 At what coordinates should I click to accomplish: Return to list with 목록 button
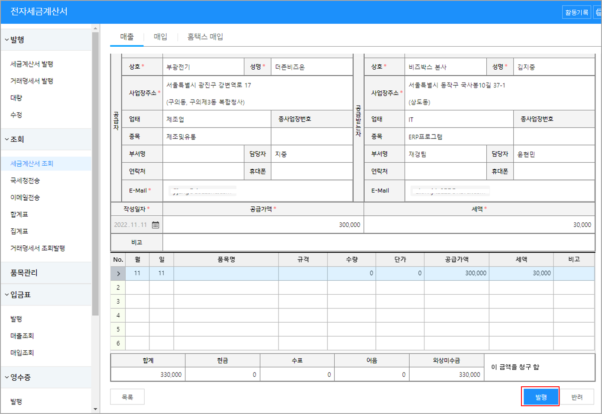coord(127,397)
